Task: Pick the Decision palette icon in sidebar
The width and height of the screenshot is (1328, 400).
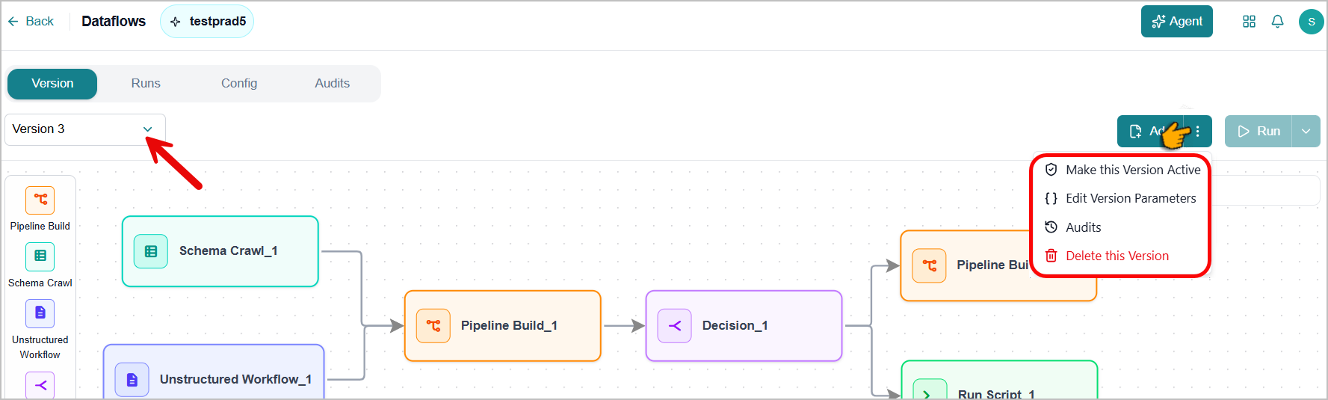Action: (x=40, y=385)
